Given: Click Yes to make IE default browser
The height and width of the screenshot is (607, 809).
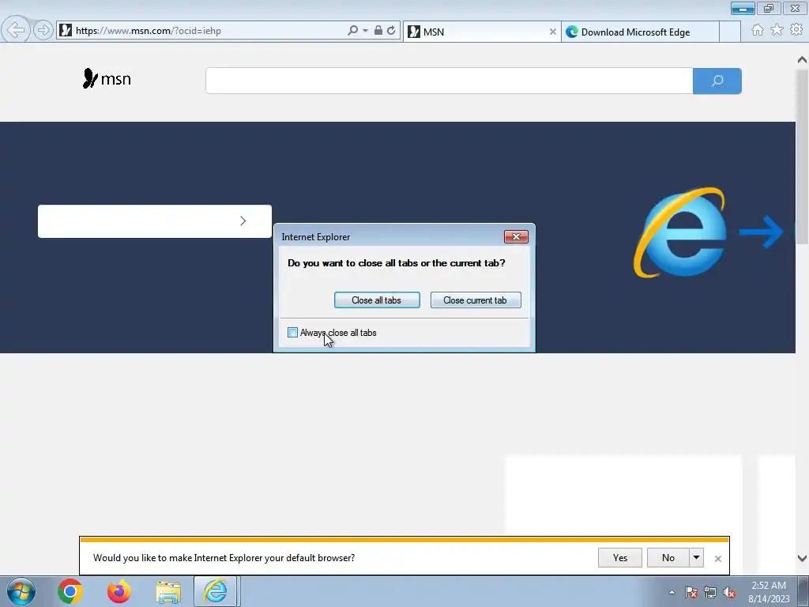Looking at the screenshot, I should (x=619, y=557).
